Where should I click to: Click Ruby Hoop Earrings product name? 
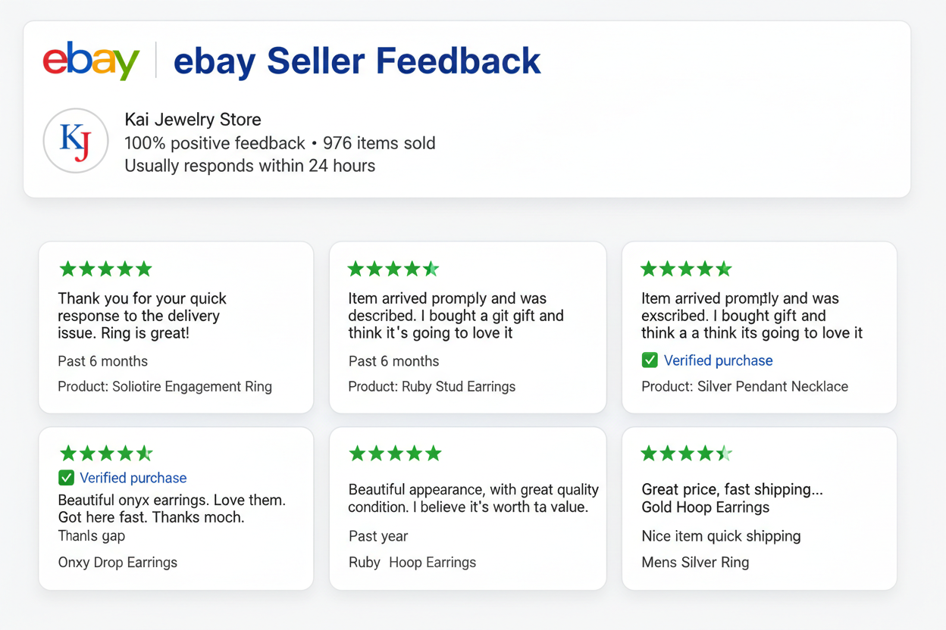pyautogui.click(x=412, y=563)
